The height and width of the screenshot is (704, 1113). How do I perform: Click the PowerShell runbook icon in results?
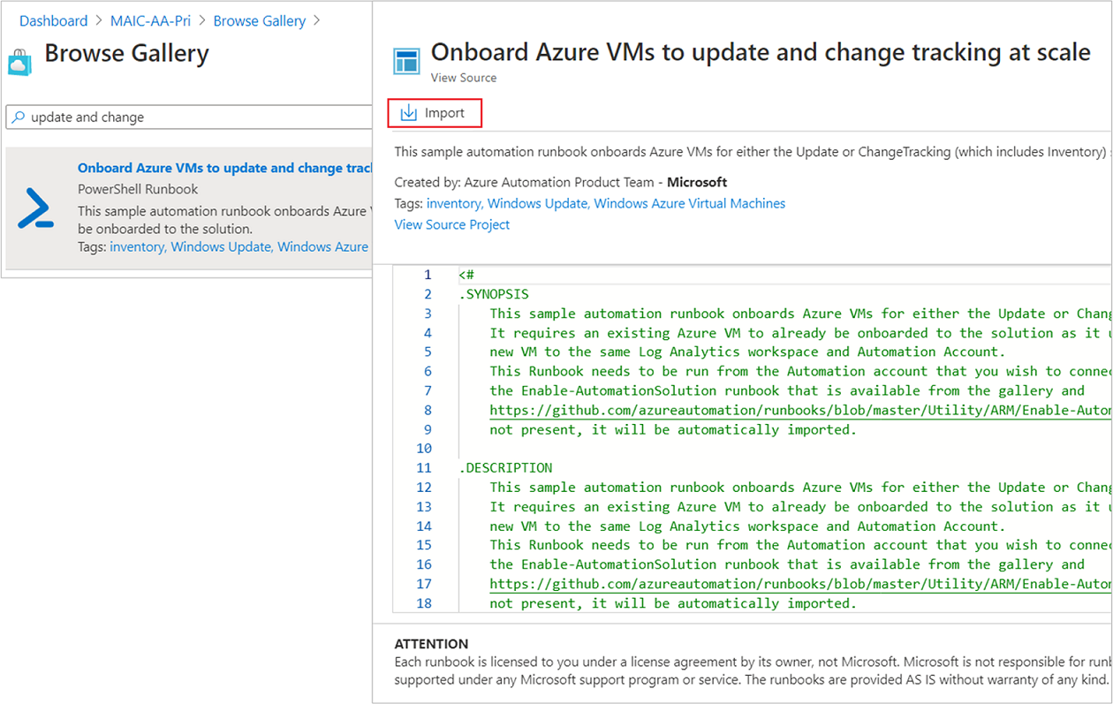[x=36, y=208]
